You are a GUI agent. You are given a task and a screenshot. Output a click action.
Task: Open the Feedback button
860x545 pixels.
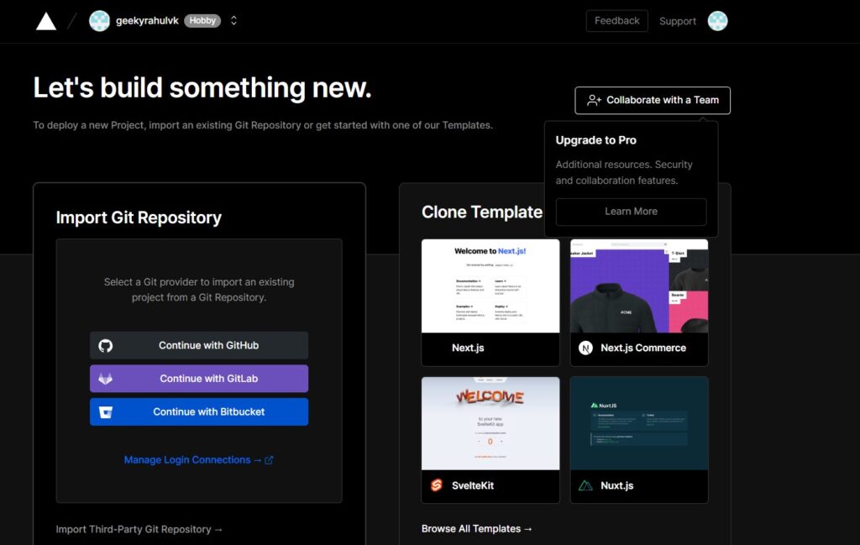[616, 21]
